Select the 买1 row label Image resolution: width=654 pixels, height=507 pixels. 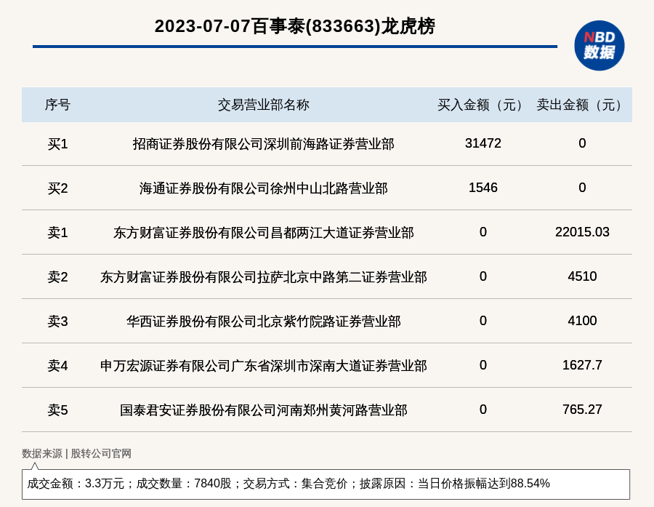[x=57, y=144]
